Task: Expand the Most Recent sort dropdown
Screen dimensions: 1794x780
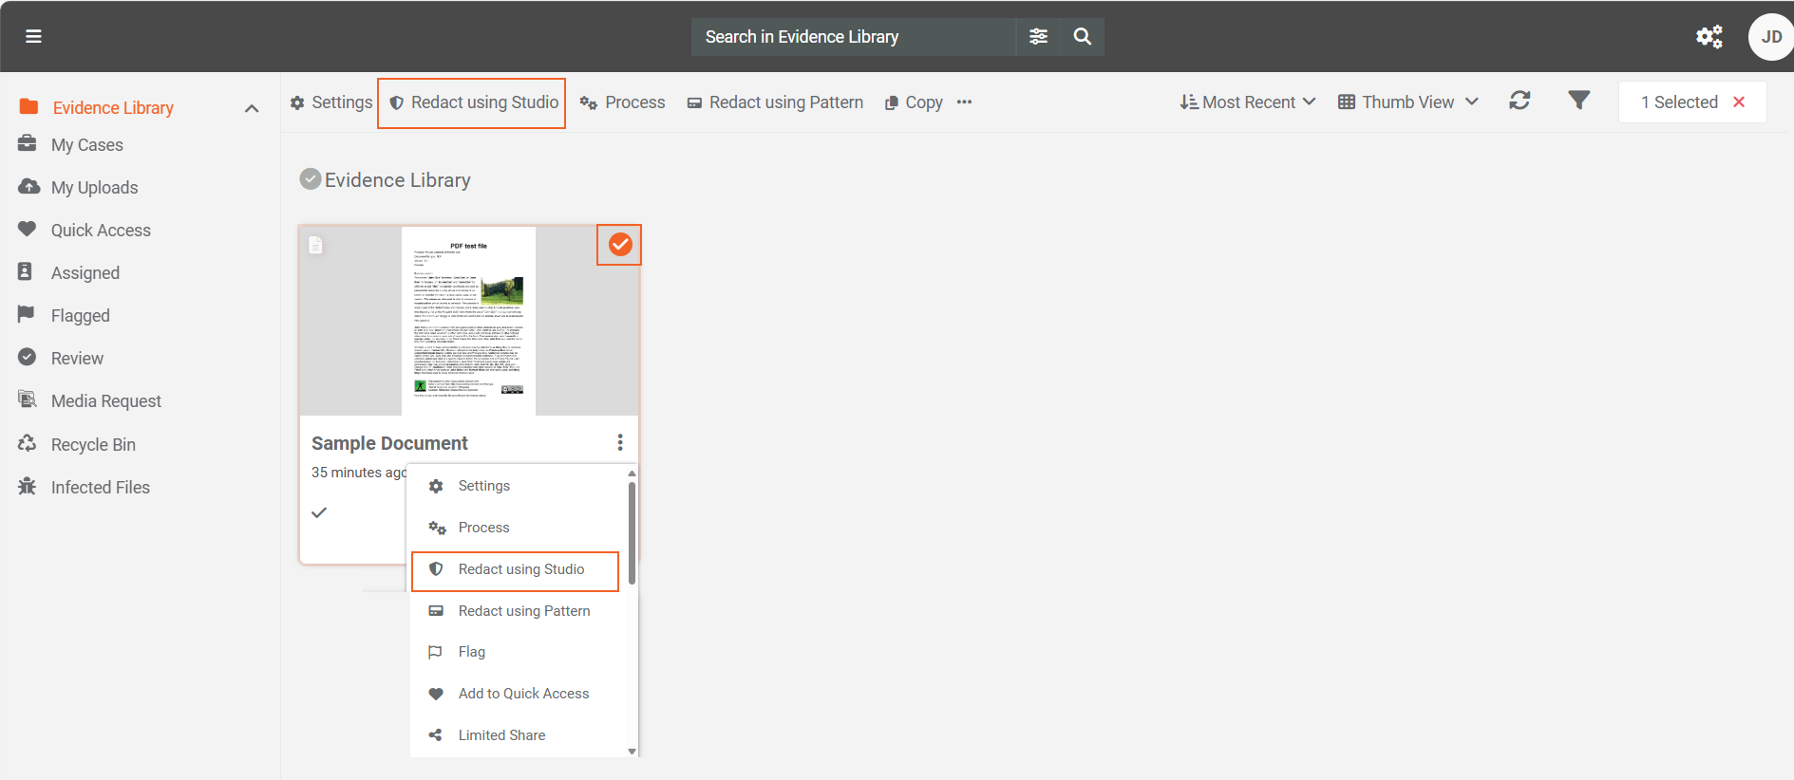Action: point(1247,102)
